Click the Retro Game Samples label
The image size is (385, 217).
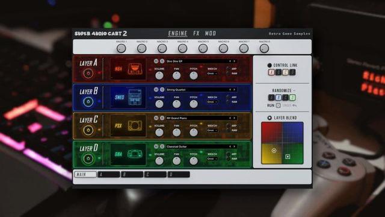point(289,34)
